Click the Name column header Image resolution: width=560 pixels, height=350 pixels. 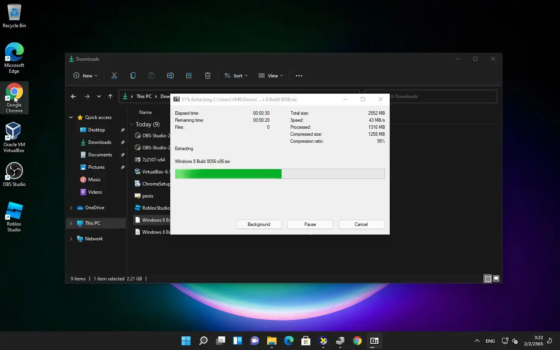tap(145, 112)
